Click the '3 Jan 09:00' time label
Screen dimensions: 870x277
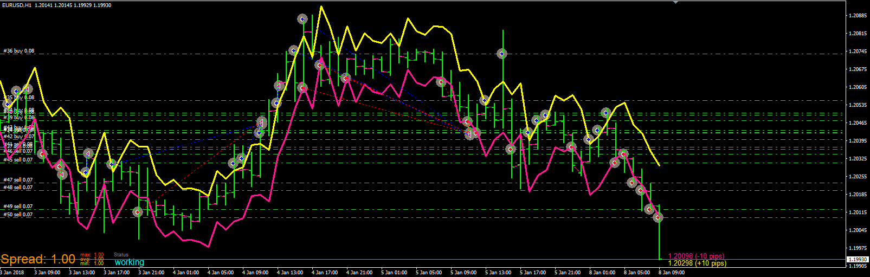(47, 273)
